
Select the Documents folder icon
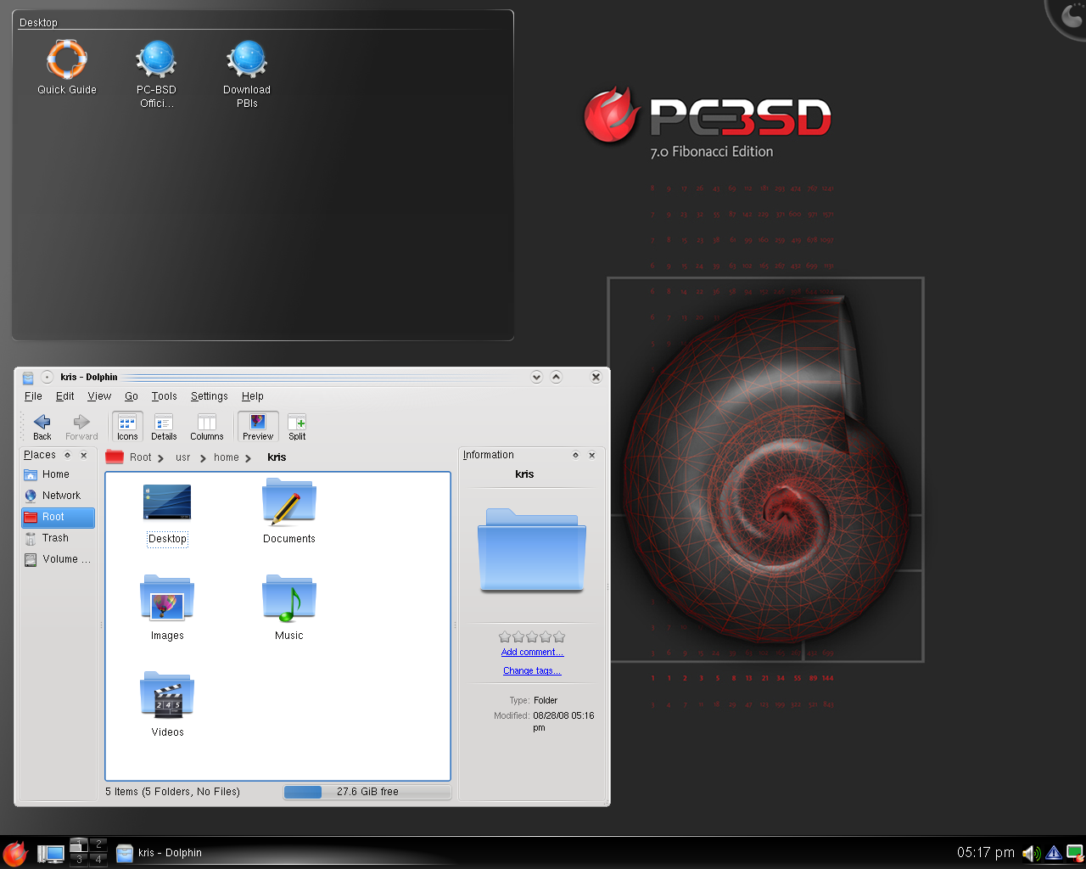(x=289, y=510)
